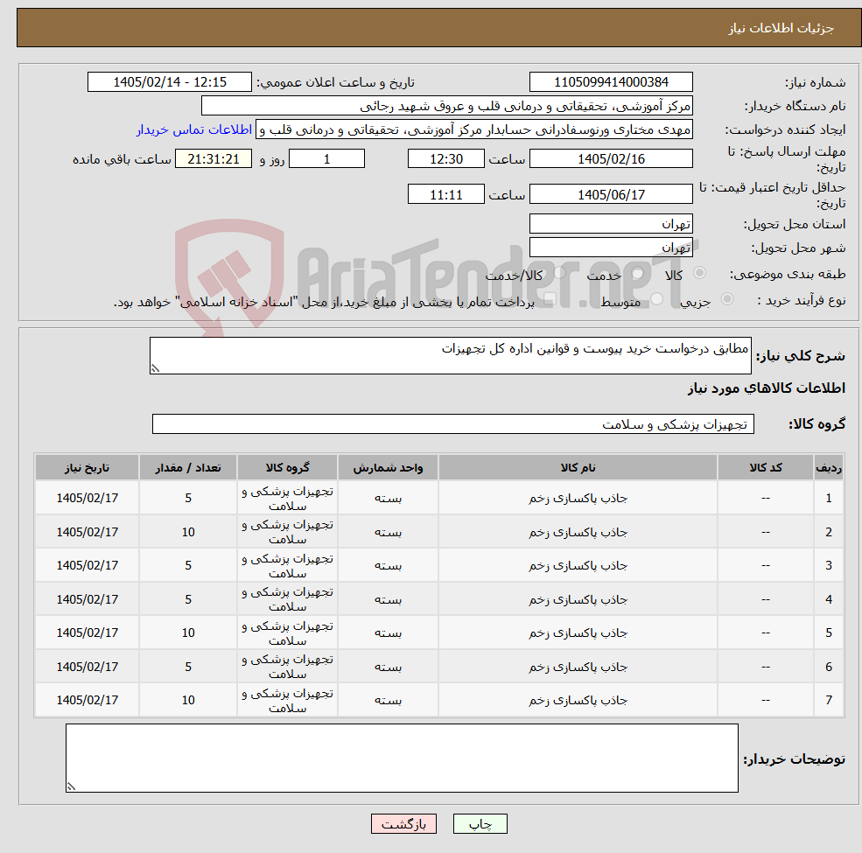Click the request creator field مهدی مختاری
The image size is (862, 853).
(x=473, y=129)
